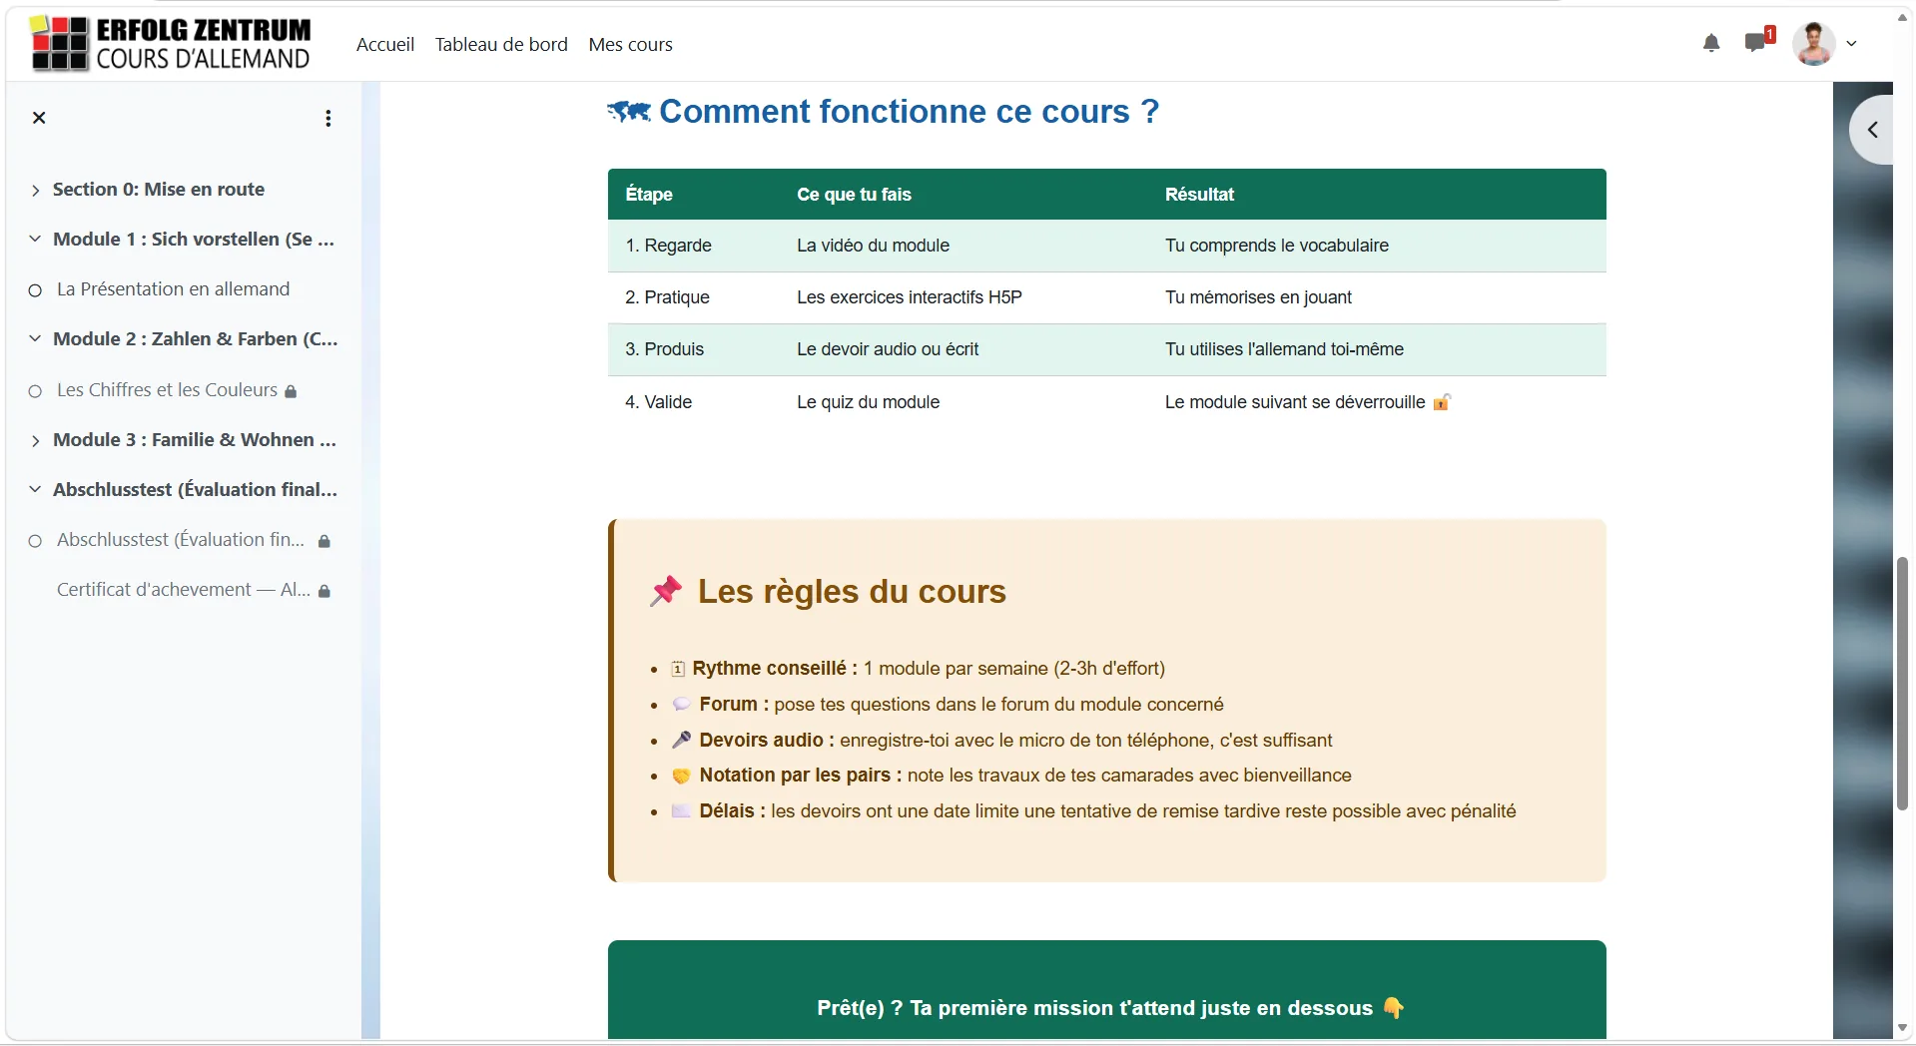Click the unlock emoji in row 4. Valide
Viewport: 1916px width, 1046px height.
point(1442,402)
